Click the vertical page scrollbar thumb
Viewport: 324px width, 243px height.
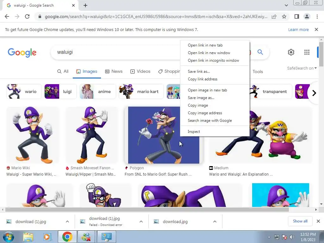pos(321,54)
